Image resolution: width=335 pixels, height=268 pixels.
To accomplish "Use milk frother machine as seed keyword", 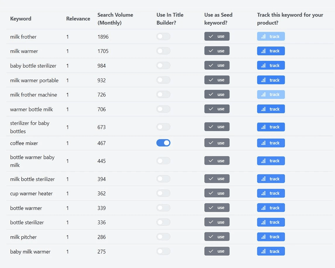I will pyautogui.click(x=217, y=95).
